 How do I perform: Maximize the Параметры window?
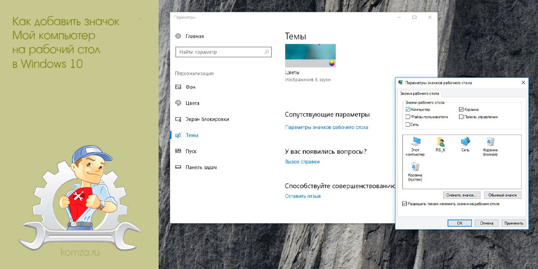click(x=414, y=17)
